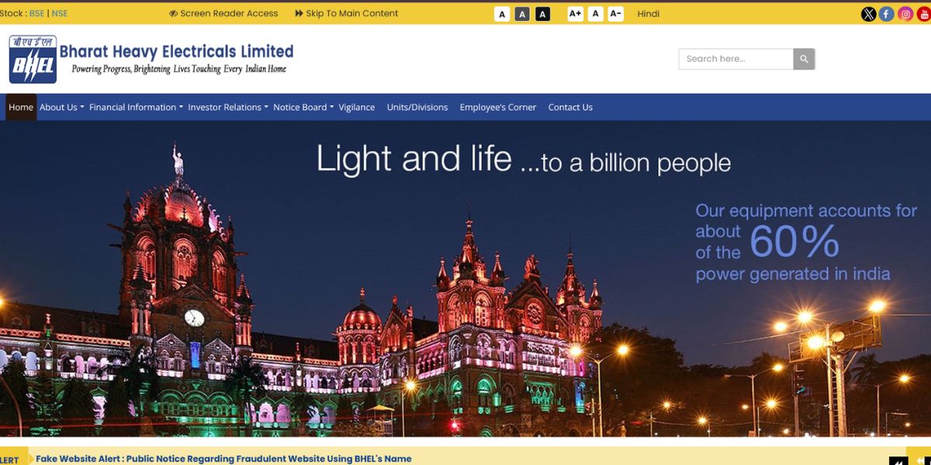Expand the Financial Information dropdown
931x465 pixels.
tap(136, 107)
